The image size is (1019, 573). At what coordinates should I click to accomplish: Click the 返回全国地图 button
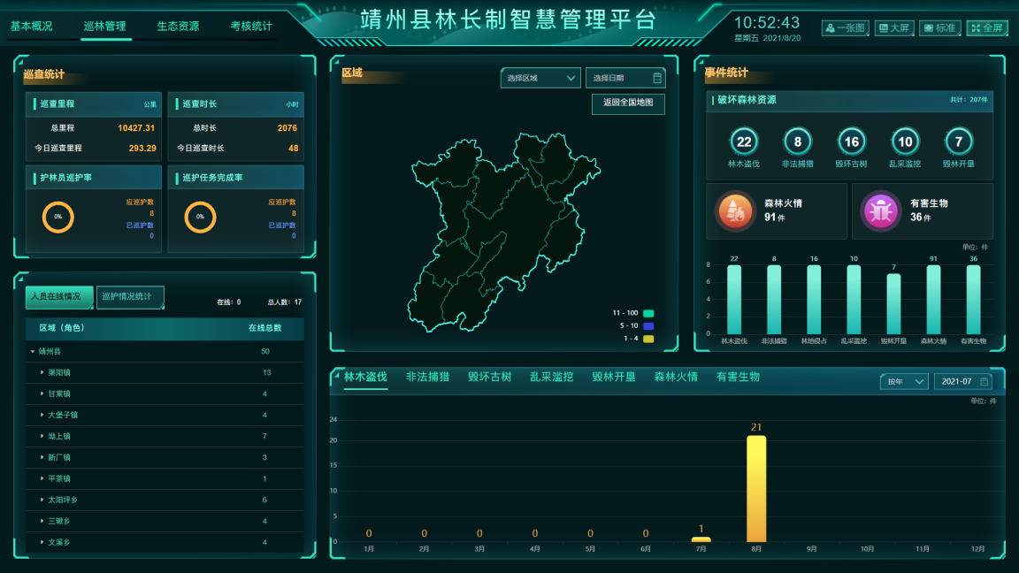(x=628, y=103)
